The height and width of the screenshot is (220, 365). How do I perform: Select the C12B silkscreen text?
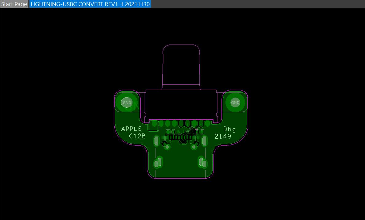[137, 136]
